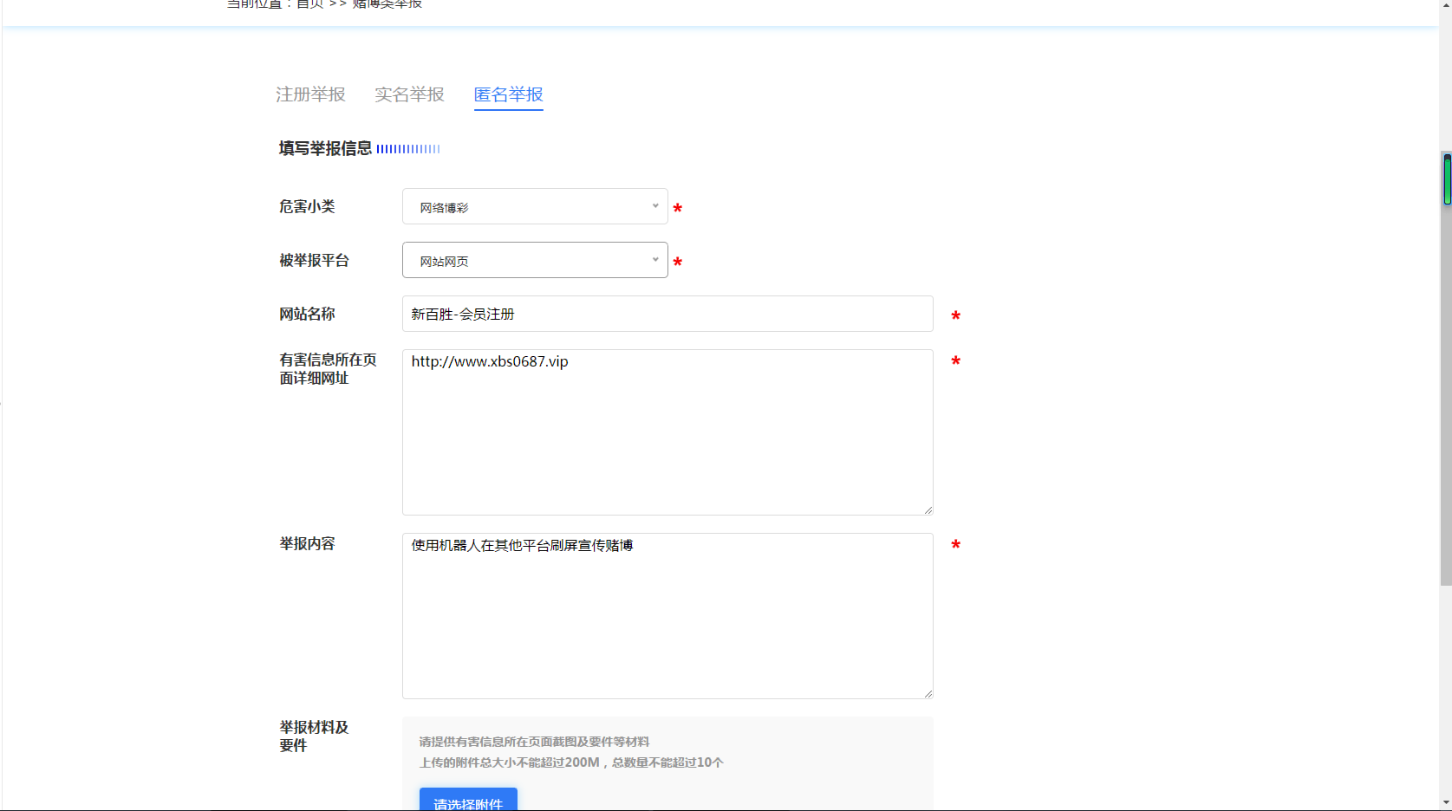Switch to the 注册举报 tab
The height and width of the screenshot is (811, 1452).
[x=309, y=94]
